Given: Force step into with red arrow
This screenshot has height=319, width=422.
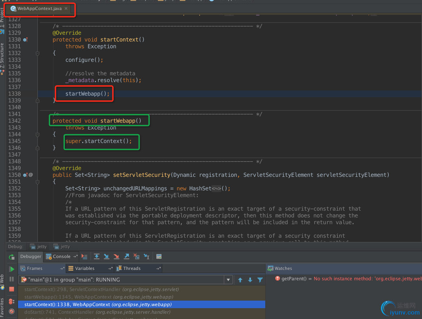Looking at the screenshot, I should tap(117, 257).
